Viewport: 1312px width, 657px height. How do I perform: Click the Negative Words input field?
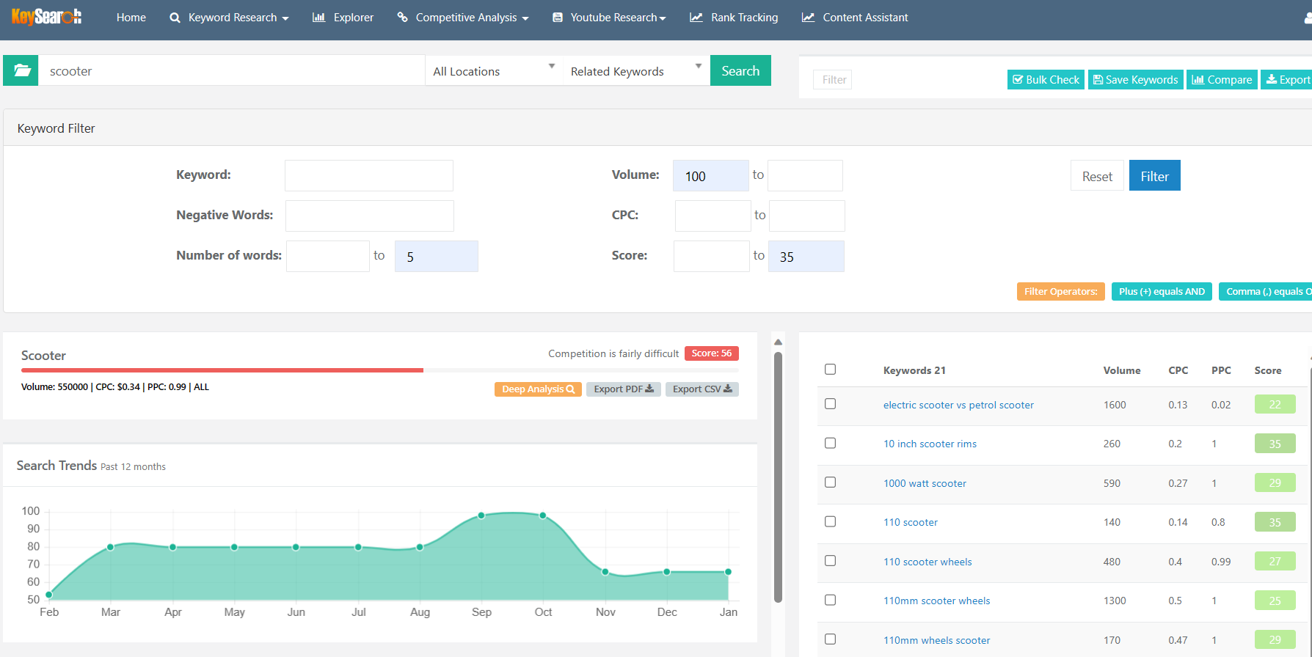click(369, 216)
